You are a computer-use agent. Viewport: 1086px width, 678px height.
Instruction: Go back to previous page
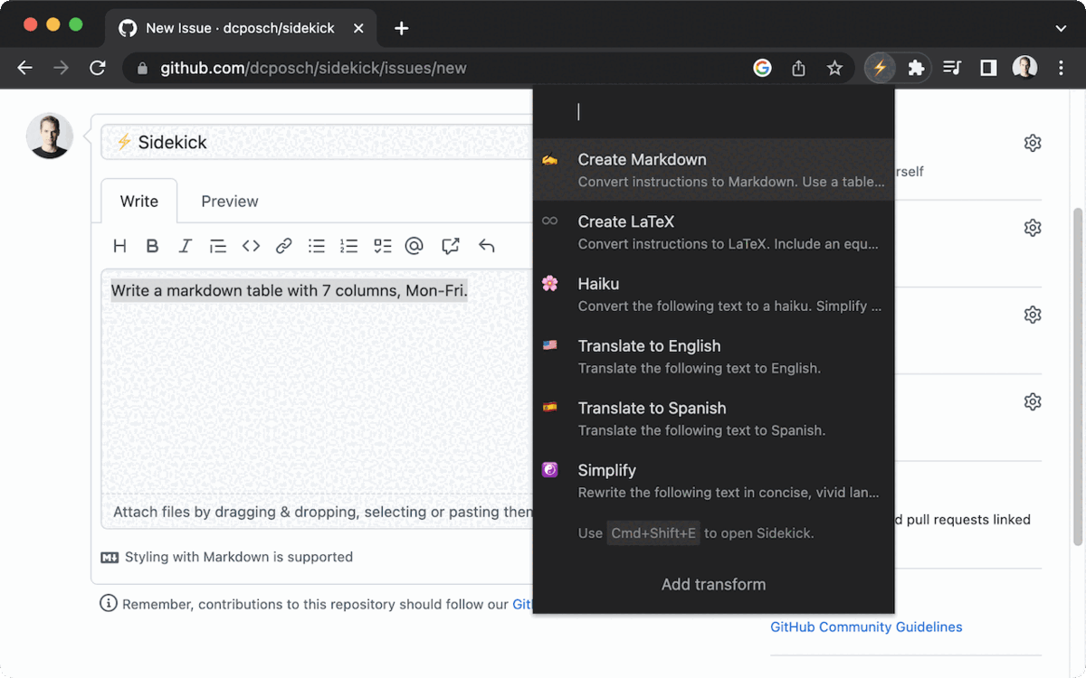tap(25, 68)
